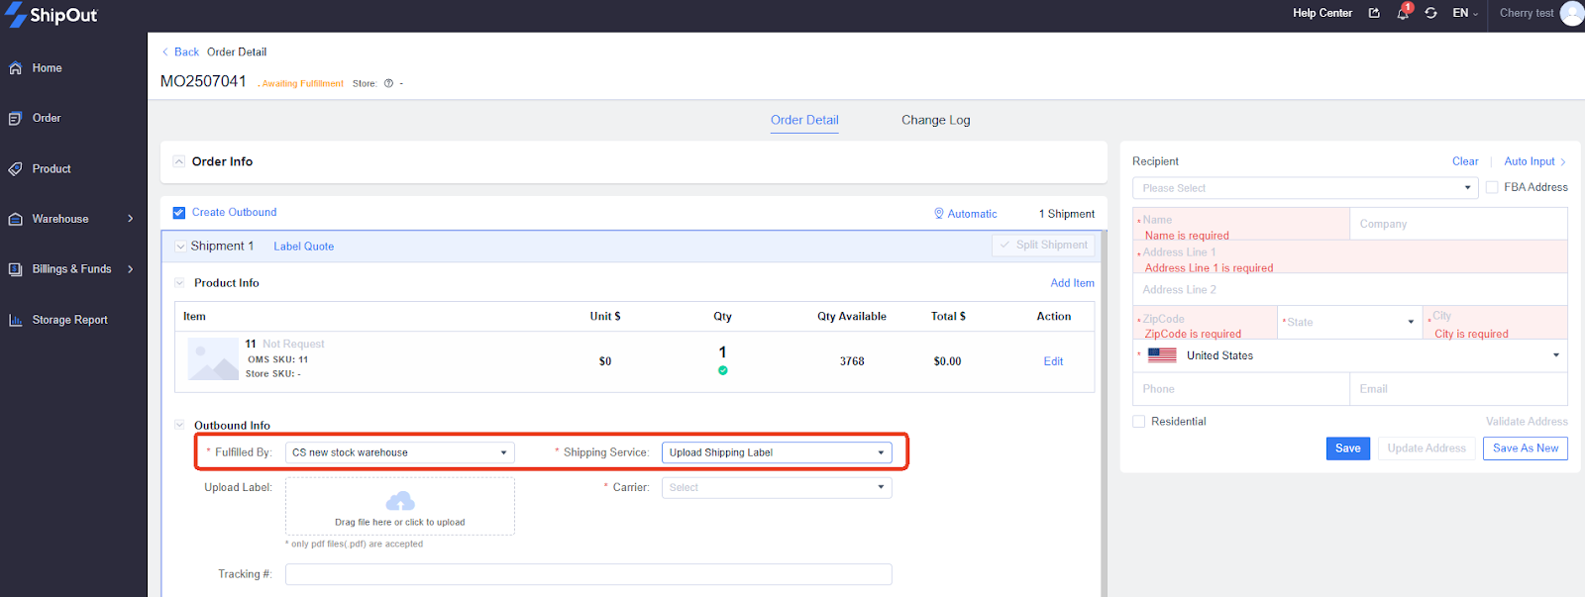This screenshot has width=1585, height=597.
Task: Toggle the Create Outbound checkbox
Action: 179,213
